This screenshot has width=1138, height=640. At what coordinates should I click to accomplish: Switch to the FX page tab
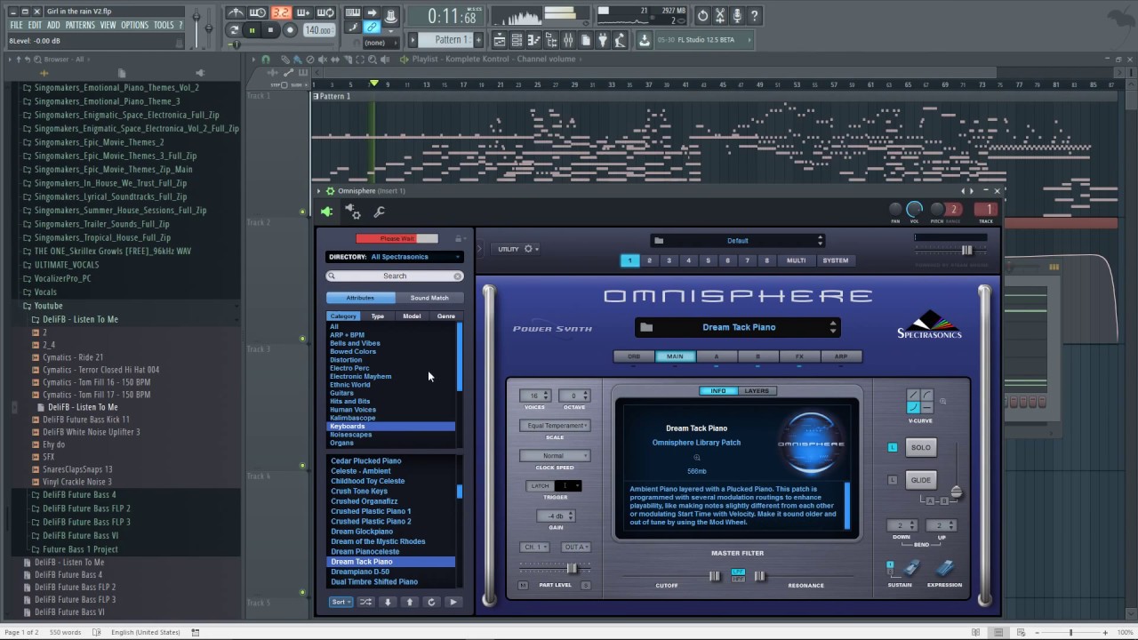799,356
